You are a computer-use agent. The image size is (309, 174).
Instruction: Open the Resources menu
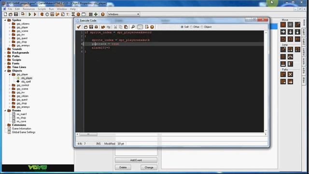(x=28, y=9)
